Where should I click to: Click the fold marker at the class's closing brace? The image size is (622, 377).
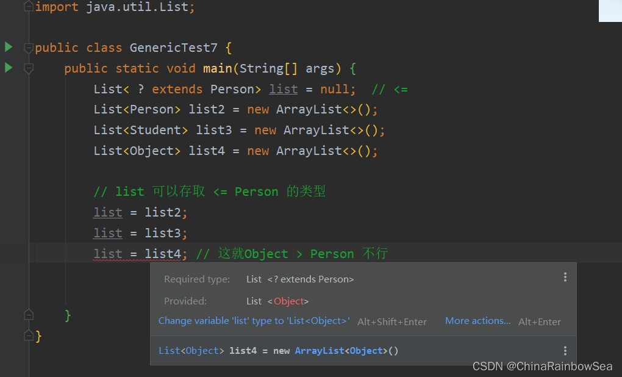(29, 336)
